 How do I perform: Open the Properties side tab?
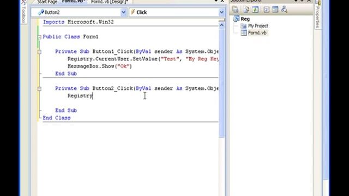point(317,15)
